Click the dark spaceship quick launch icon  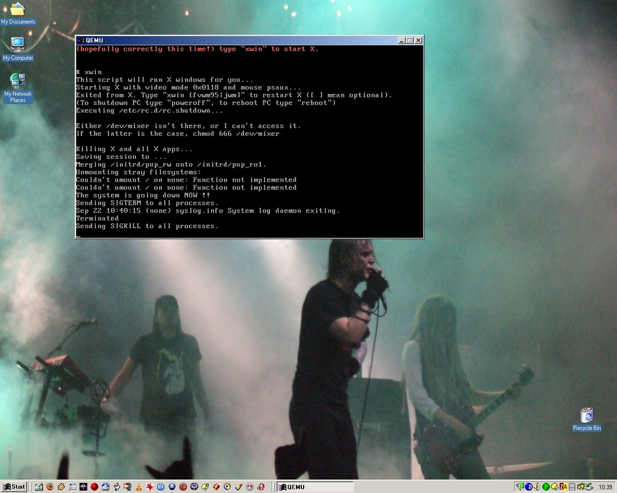tap(83, 487)
